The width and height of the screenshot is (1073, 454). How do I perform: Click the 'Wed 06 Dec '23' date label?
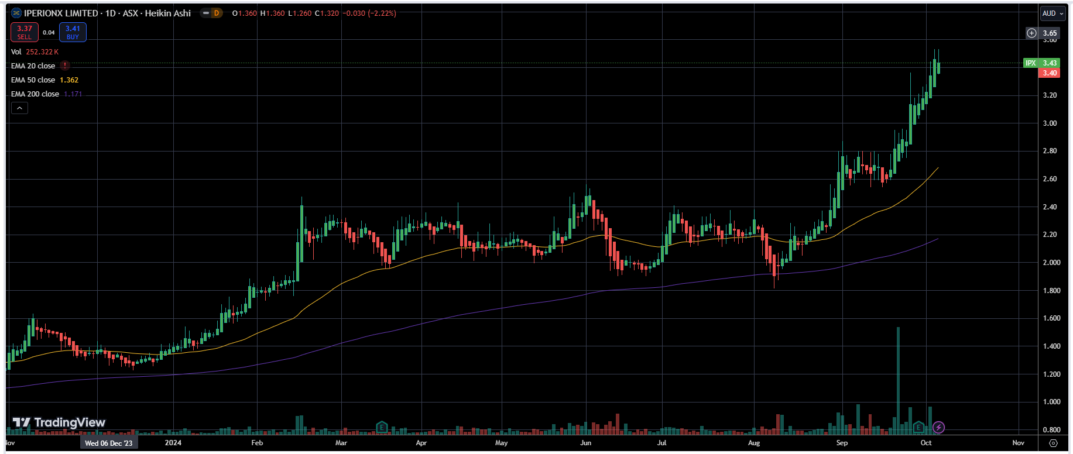coord(109,443)
